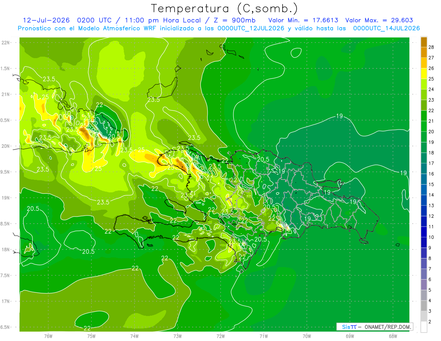Click the '9.5N' latitude axis label

pyautogui.click(x=6, y=172)
